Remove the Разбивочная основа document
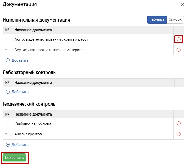Screen dimensions: 187x167 tap(179, 123)
